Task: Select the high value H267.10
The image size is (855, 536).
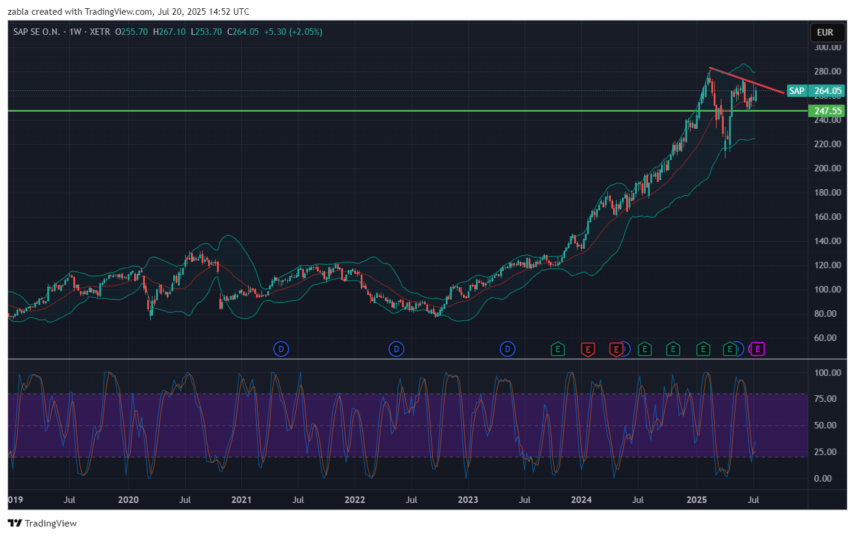Action: 169,32
